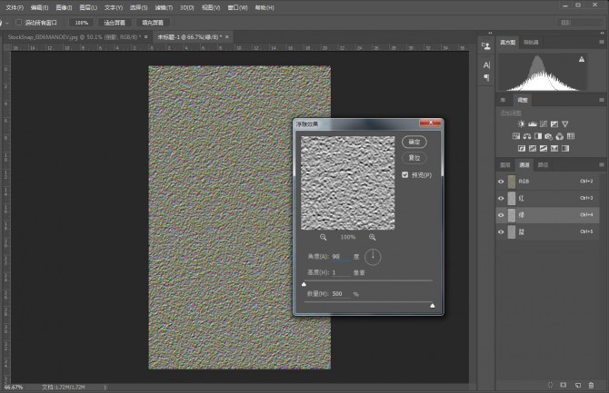Click the zoom out magnifier in Emboss dialog

click(x=323, y=237)
